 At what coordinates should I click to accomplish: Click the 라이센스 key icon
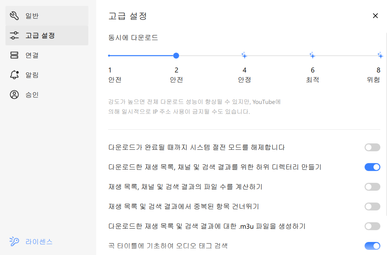click(14, 242)
